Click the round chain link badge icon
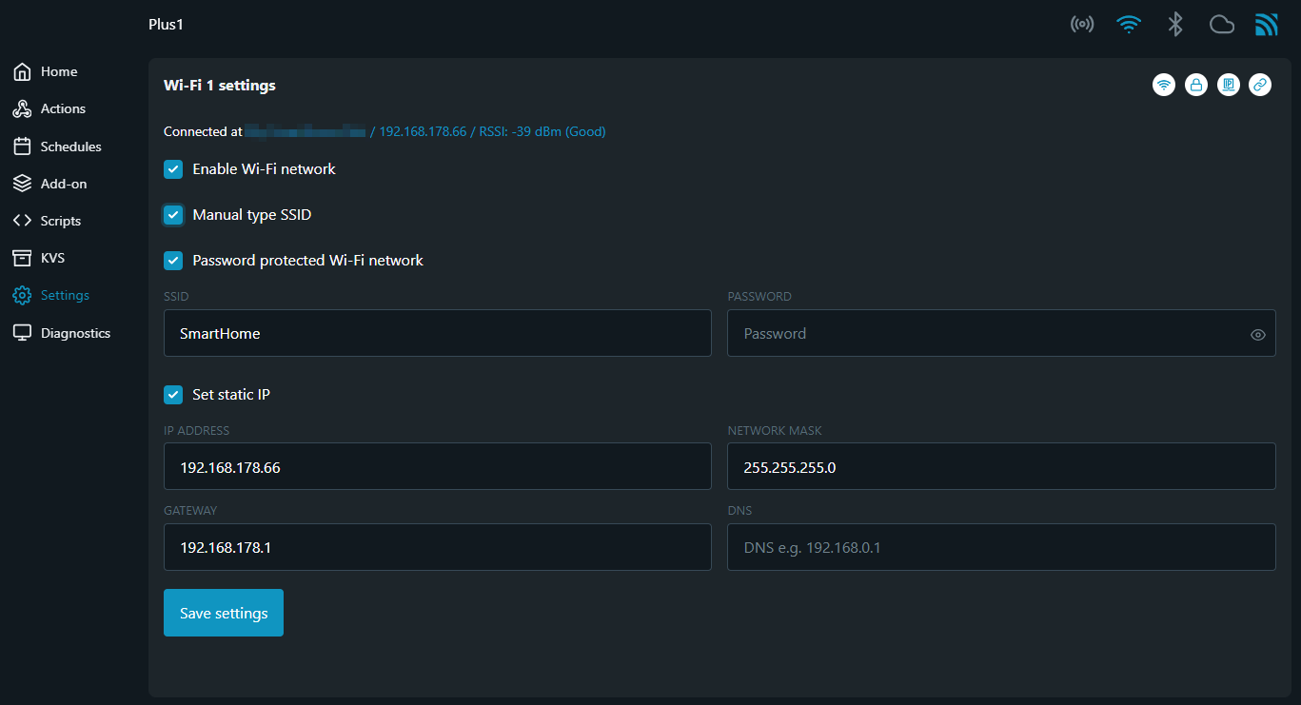 point(1260,85)
